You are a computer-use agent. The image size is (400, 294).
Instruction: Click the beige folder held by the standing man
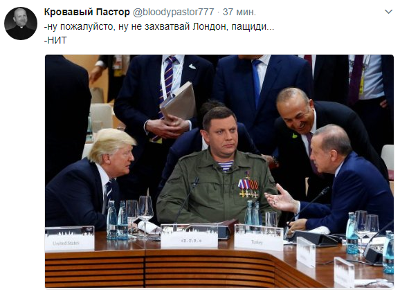click(178, 102)
